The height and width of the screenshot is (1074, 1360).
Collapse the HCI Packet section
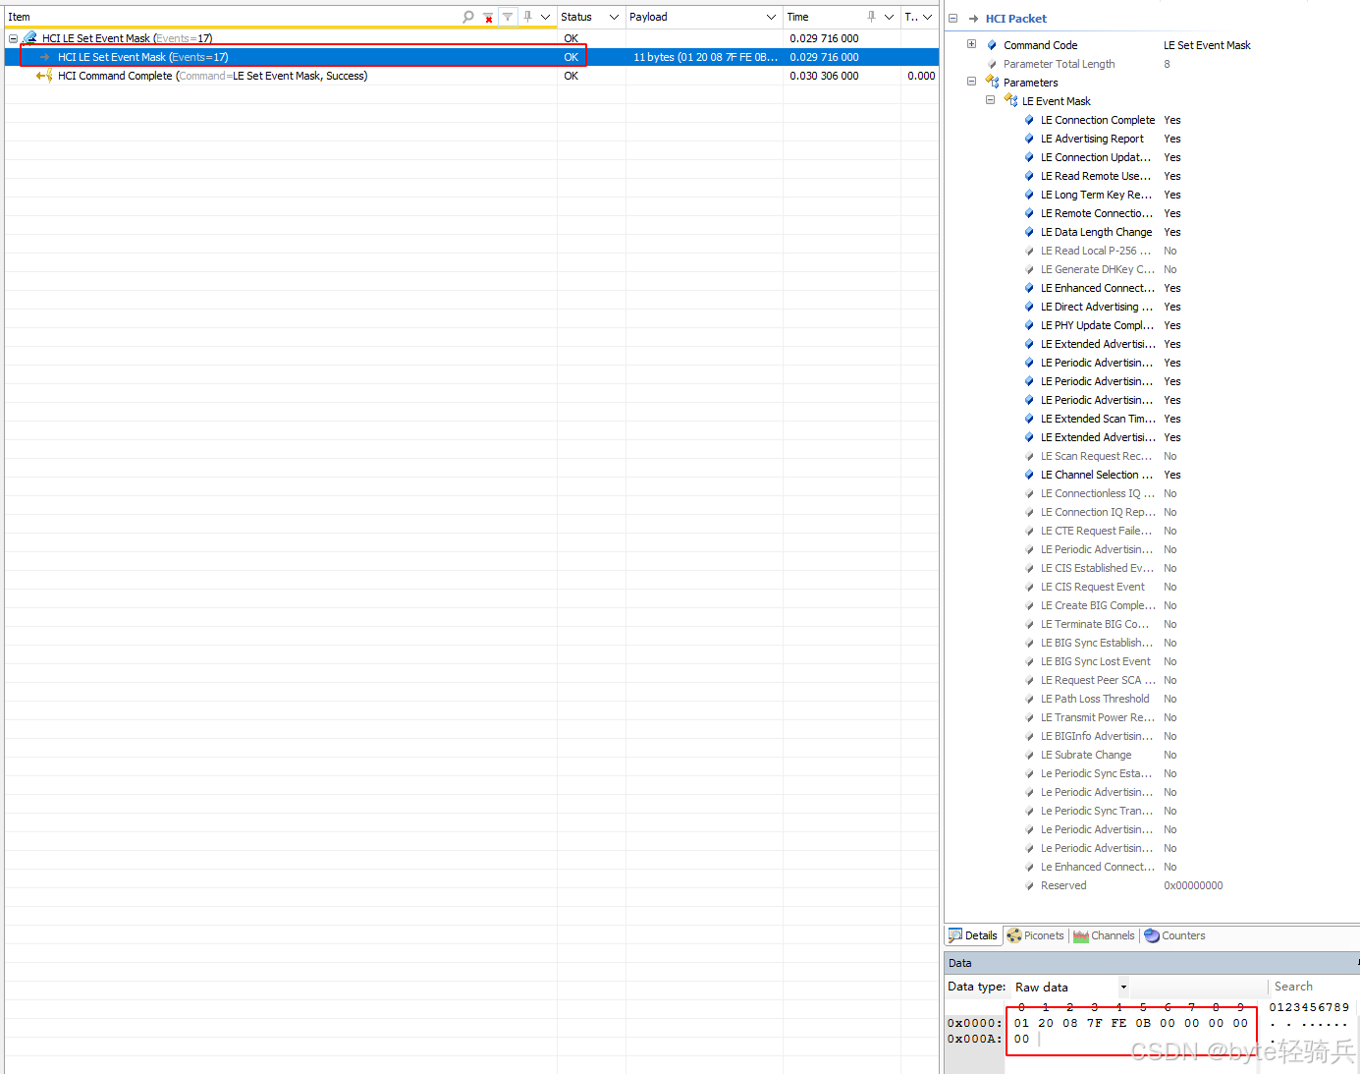952,19
